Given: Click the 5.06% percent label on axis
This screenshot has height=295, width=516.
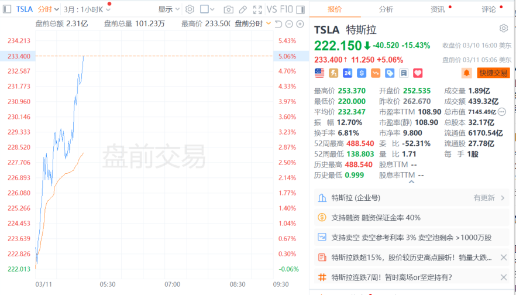Looking at the screenshot, I should [287, 56].
